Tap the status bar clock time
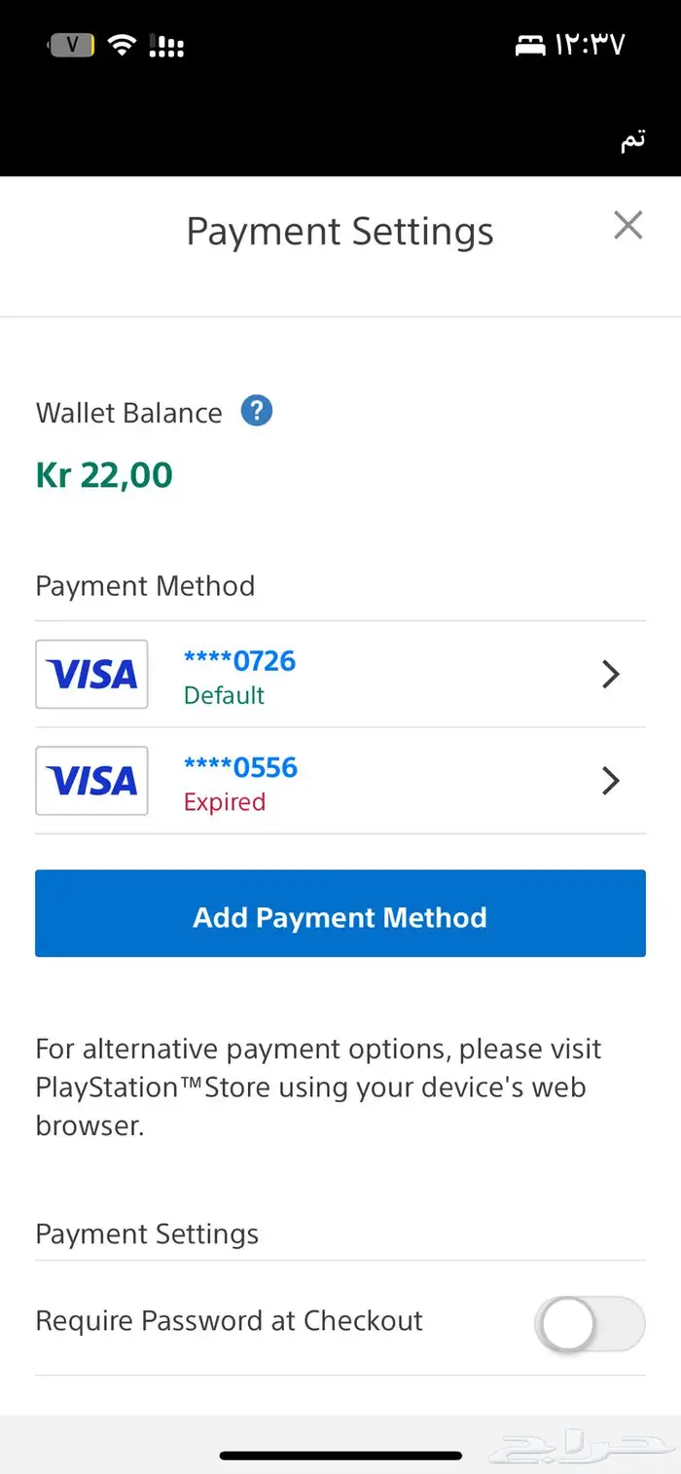This screenshot has height=1474, width=681. (590, 45)
